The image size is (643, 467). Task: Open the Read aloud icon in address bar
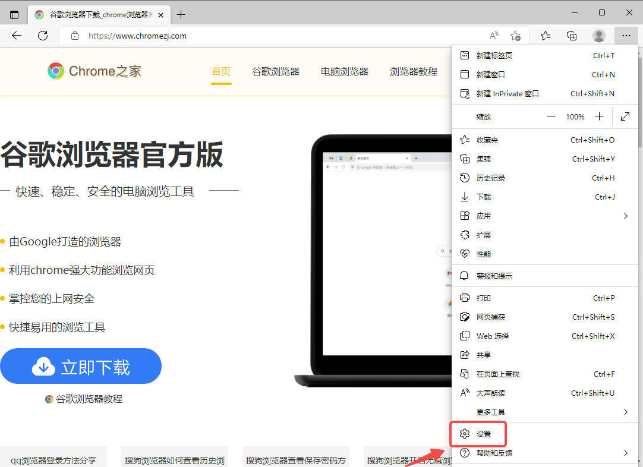pos(494,36)
